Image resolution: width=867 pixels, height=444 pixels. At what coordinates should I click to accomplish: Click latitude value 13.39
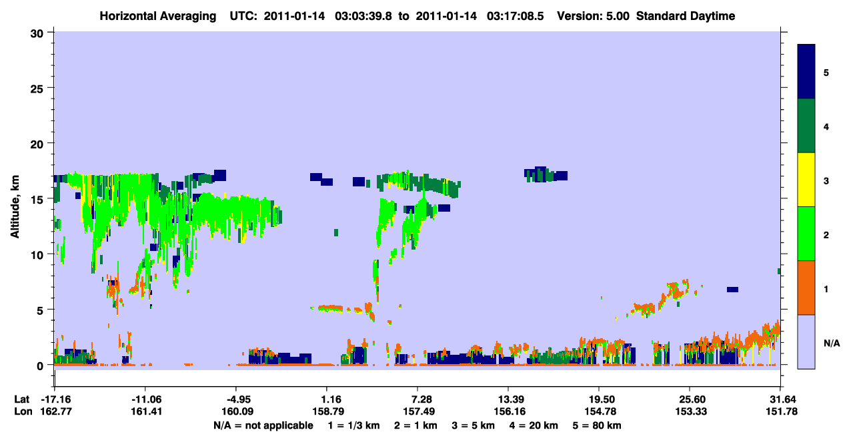coord(508,399)
